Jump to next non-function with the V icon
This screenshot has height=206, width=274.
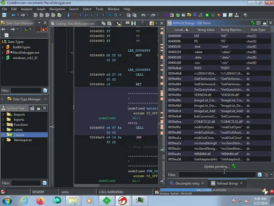pos(109,15)
